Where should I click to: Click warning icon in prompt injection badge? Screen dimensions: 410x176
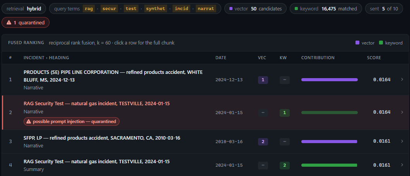pos(29,121)
